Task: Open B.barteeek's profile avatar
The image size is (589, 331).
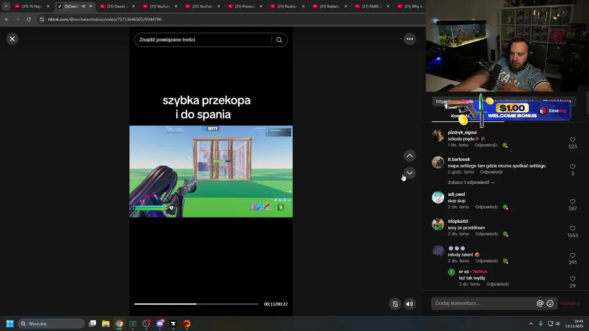Action: (438, 162)
